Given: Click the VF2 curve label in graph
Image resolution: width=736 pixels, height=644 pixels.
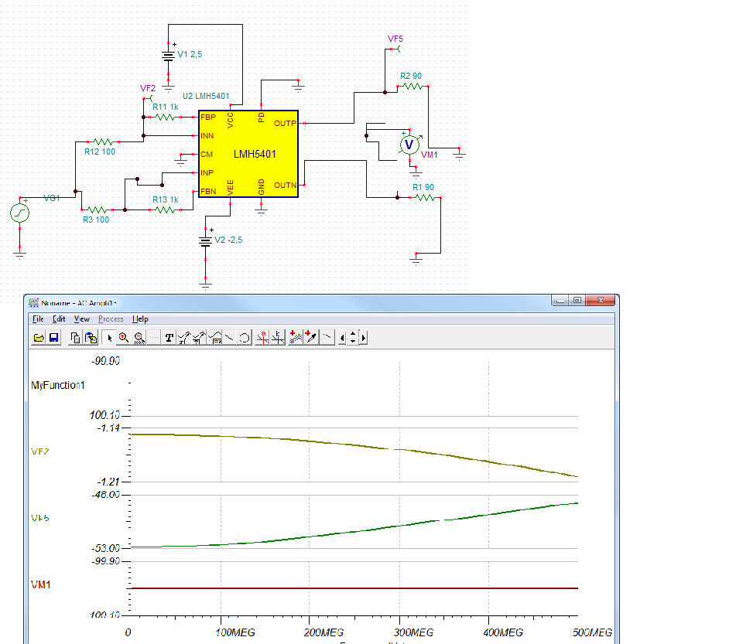Looking at the screenshot, I should (40, 451).
